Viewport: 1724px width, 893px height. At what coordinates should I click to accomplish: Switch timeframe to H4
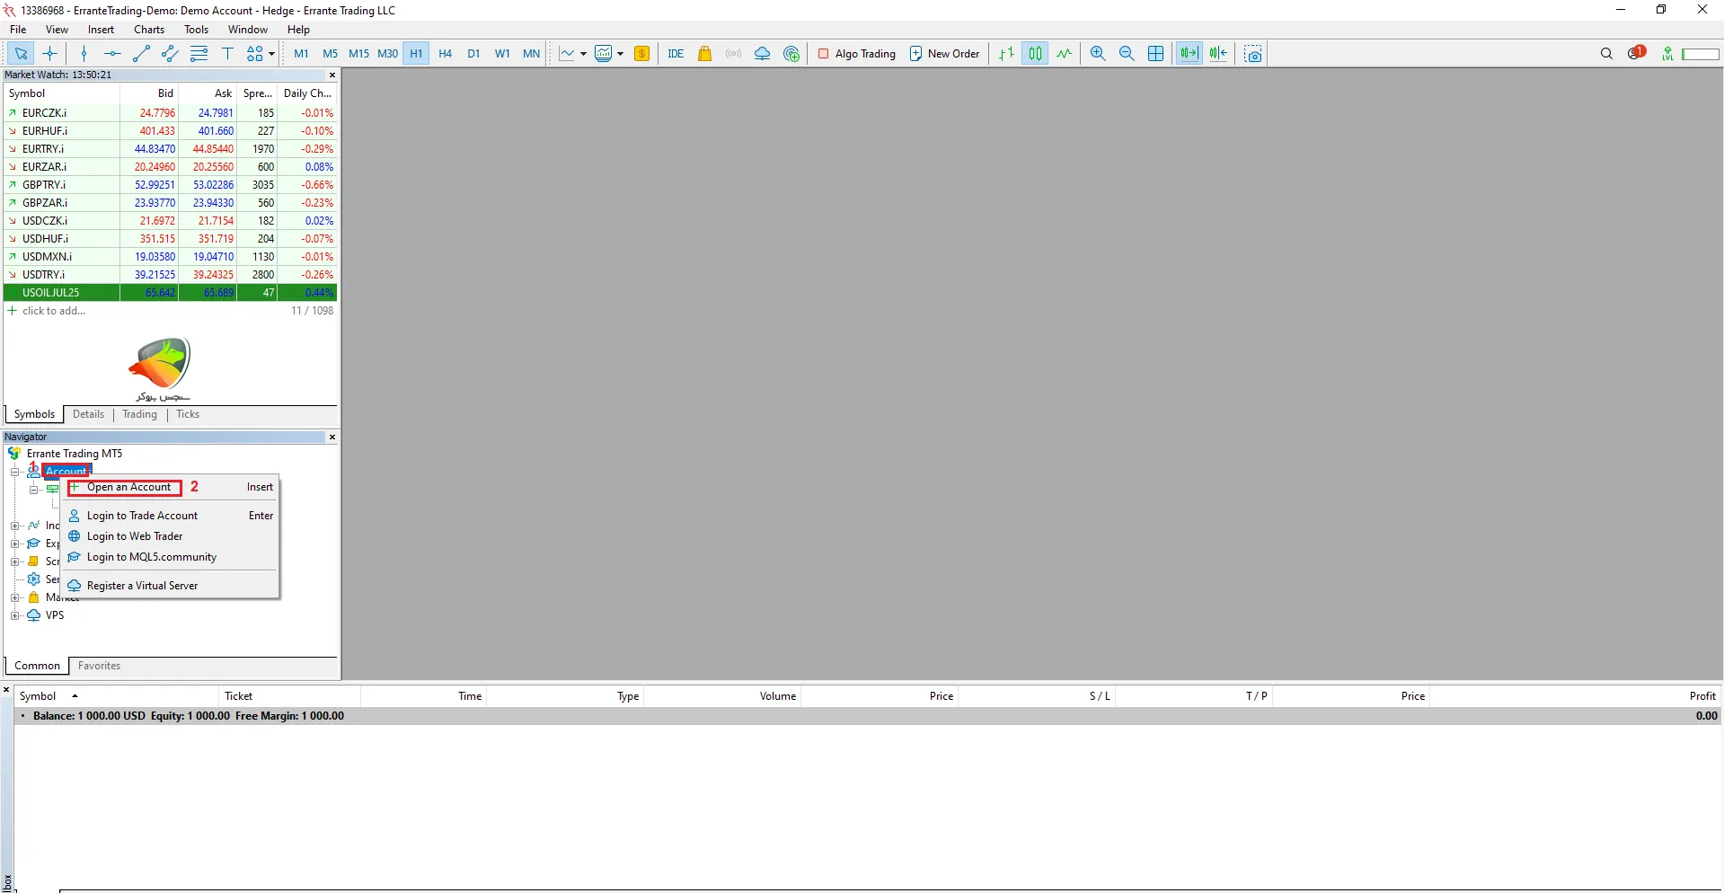[x=445, y=54]
